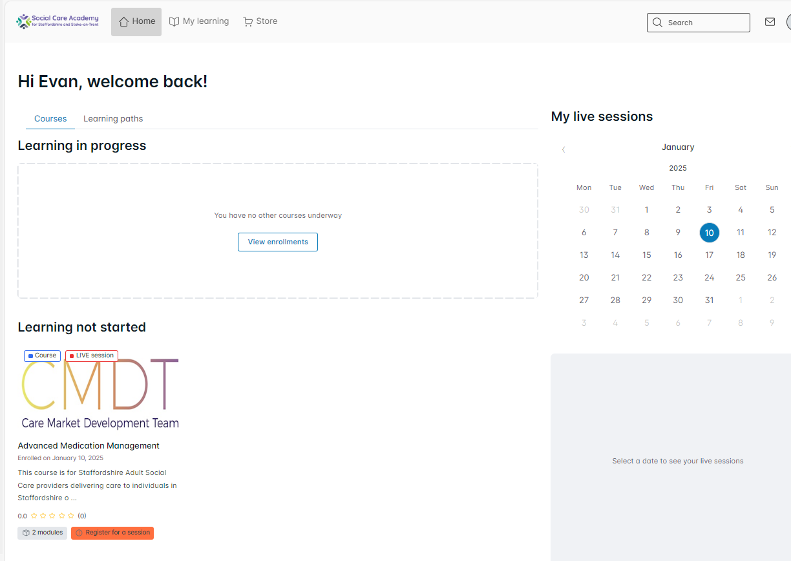Select January 6 in calendar
The height and width of the screenshot is (561, 791).
[x=584, y=233]
